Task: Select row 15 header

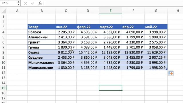Action: pyautogui.click(x=3, y=88)
